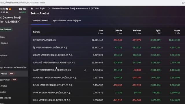The height and width of the screenshot is (104, 185).
Task: Open the Bilgileri sidebar item
Action: 4,43
